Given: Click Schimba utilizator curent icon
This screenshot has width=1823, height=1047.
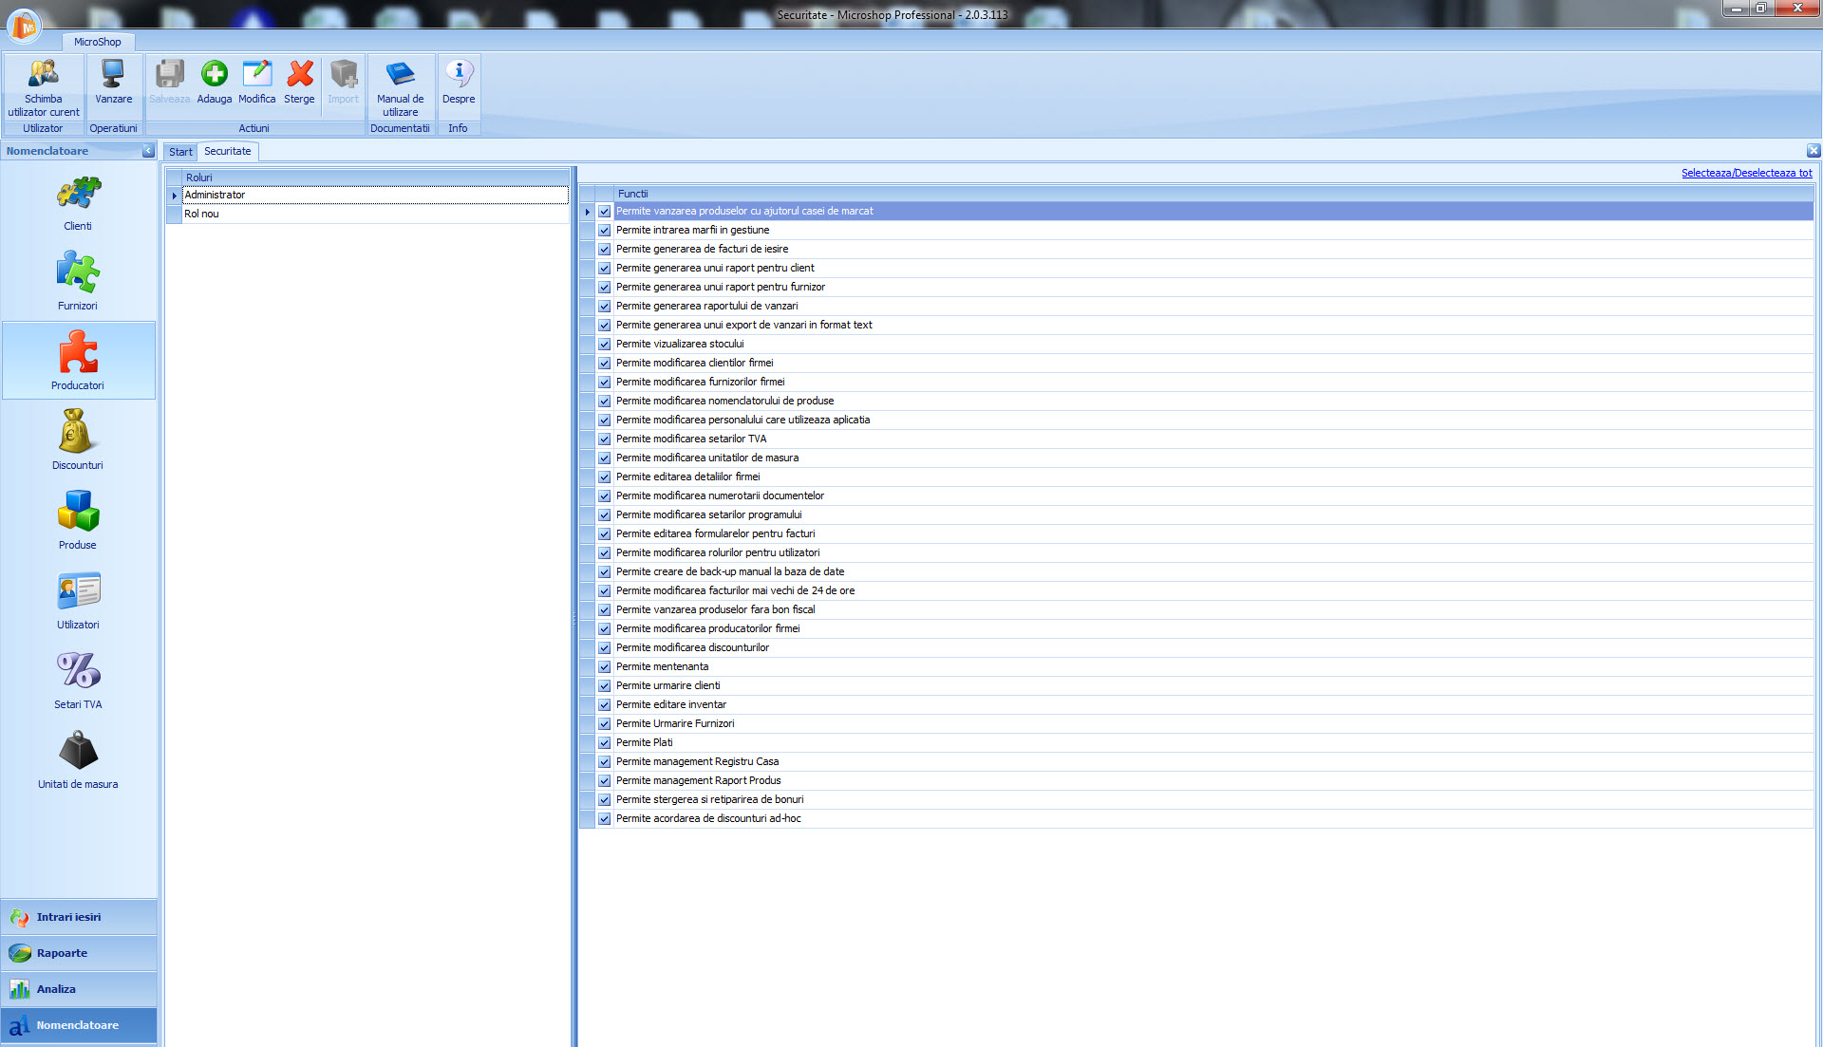Looking at the screenshot, I should click(44, 74).
